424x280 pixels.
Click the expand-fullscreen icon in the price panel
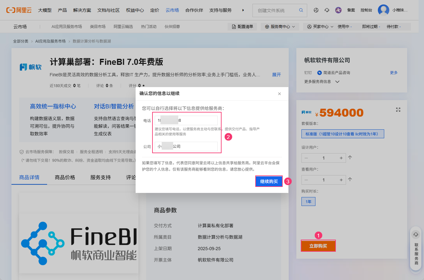click(398, 110)
